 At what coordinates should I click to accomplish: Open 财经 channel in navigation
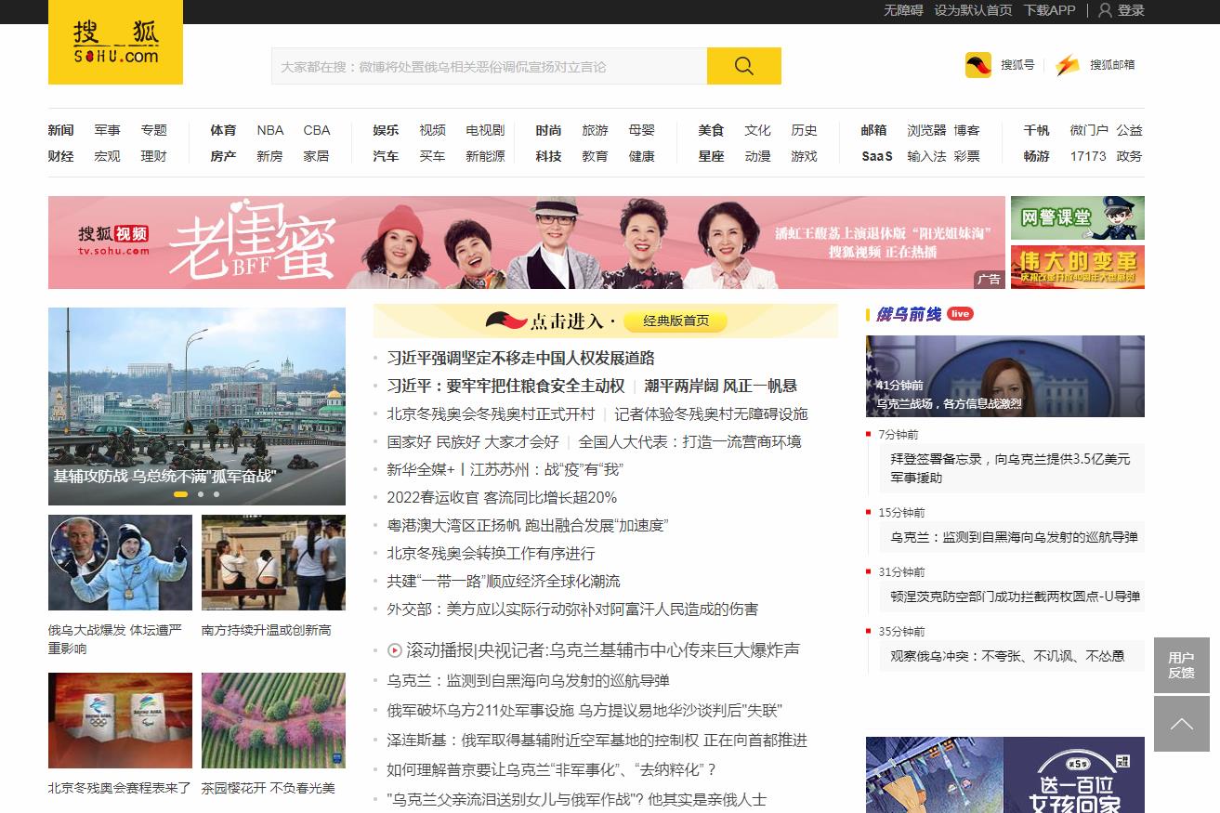click(60, 156)
